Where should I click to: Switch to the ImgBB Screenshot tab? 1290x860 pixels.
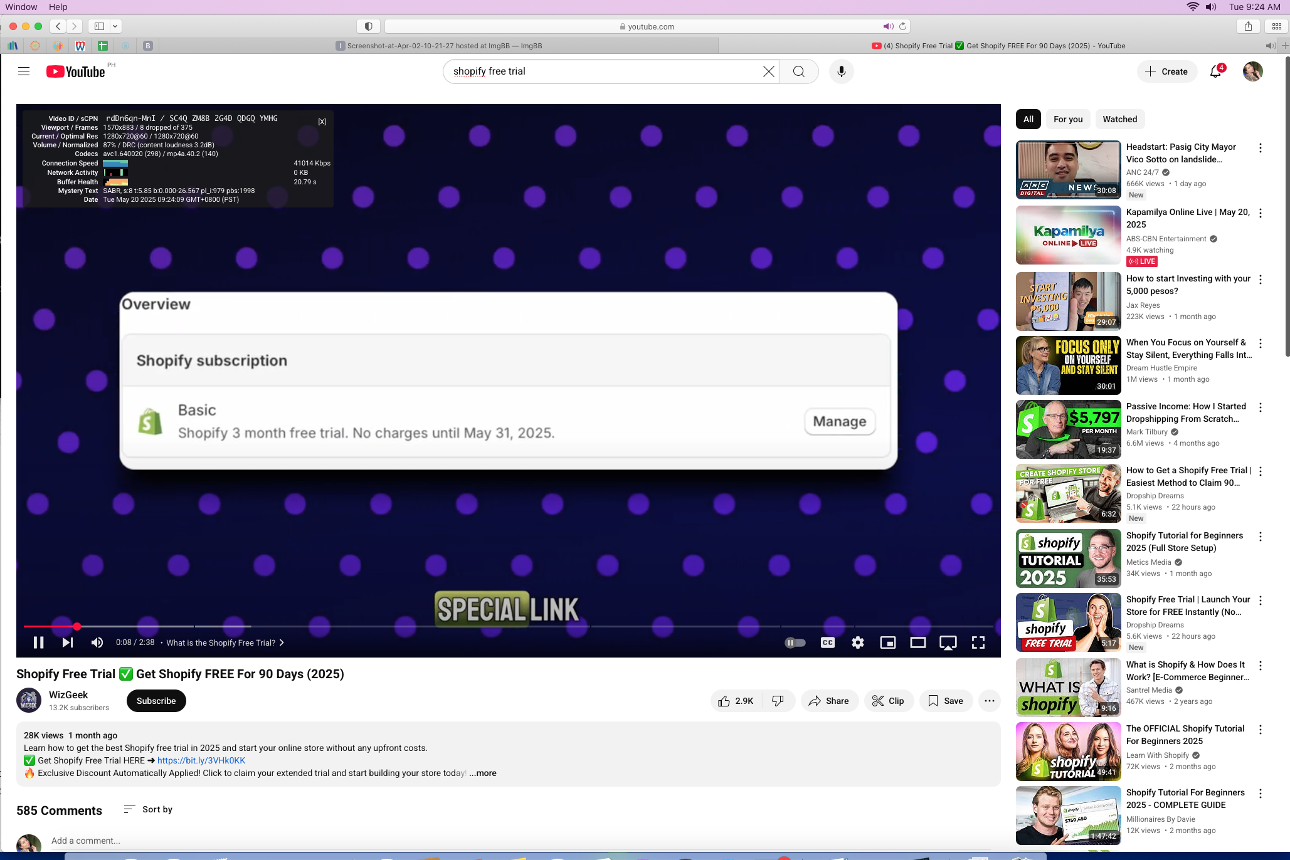[439, 46]
